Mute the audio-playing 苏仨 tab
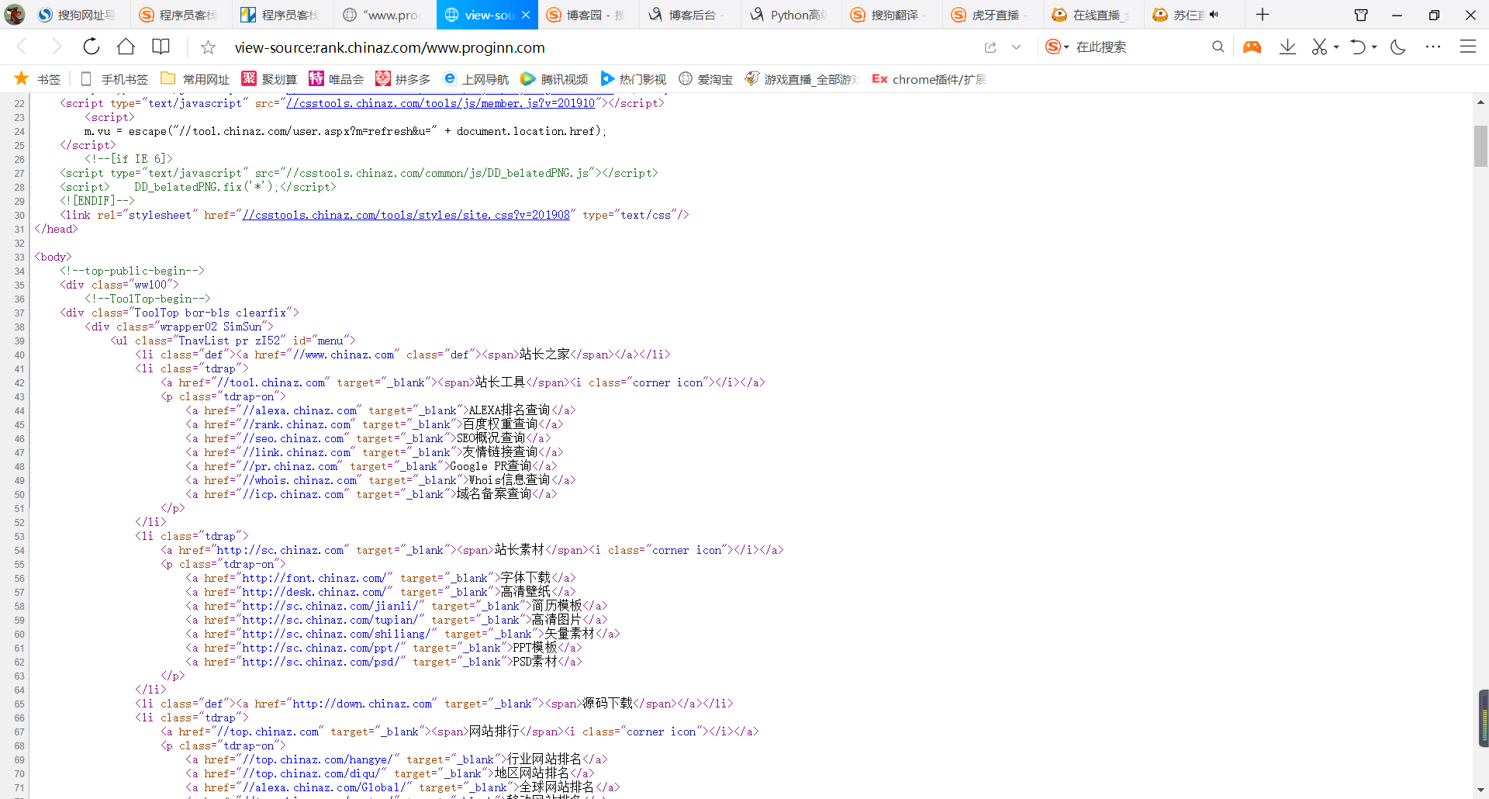 tap(1214, 15)
